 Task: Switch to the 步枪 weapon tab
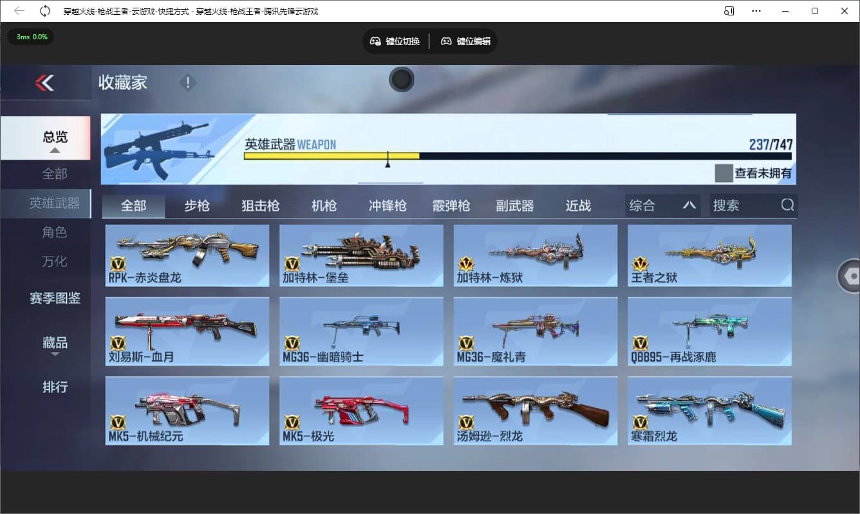coord(196,205)
